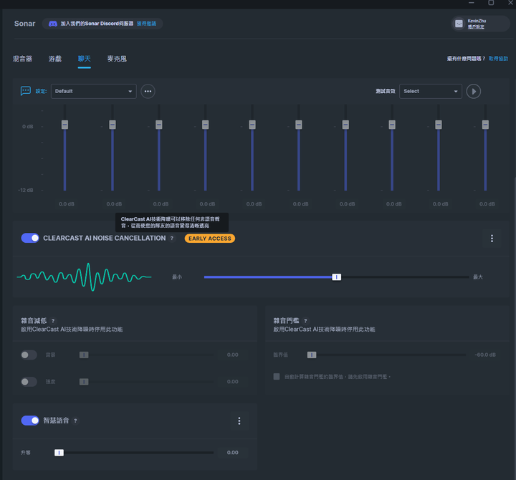This screenshot has width=516, height=480.
Task: Select the 聊天 tab
Action: pos(85,59)
